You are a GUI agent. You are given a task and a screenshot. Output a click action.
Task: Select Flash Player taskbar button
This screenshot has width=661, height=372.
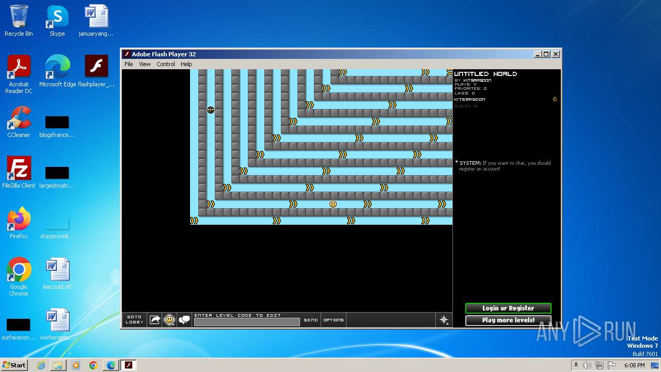click(129, 365)
